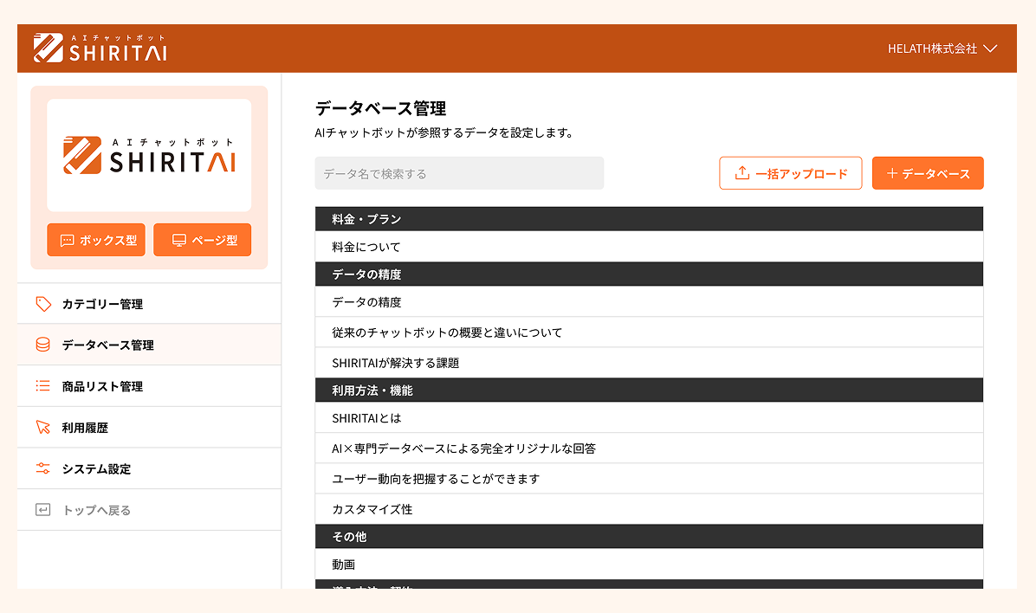Viewport: 1036px width, 613px height.
Task: Click the plus icon on データベース button
Action: pos(892,173)
